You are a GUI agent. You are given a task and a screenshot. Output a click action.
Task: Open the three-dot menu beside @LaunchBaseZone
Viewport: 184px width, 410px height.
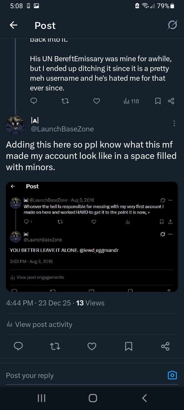(174, 123)
